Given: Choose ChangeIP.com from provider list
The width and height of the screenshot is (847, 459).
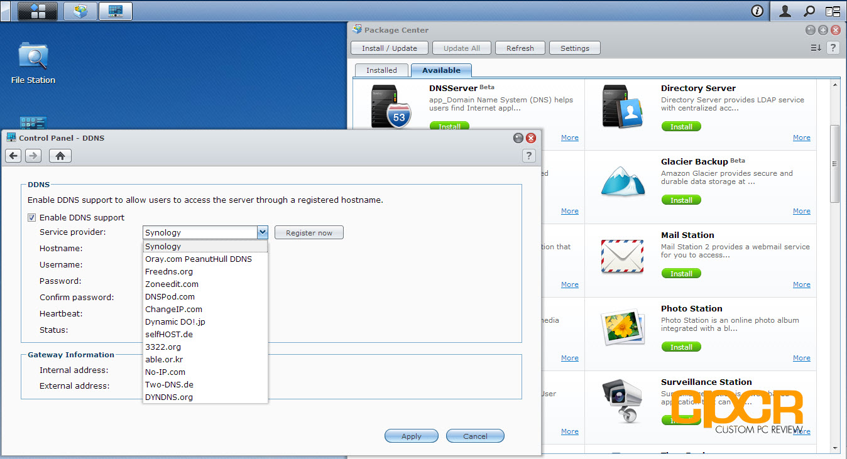Looking at the screenshot, I should pyautogui.click(x=205, y=310).
